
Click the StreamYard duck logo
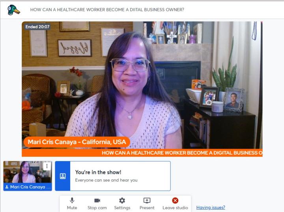pyautogui.click(x=13, y=10)
